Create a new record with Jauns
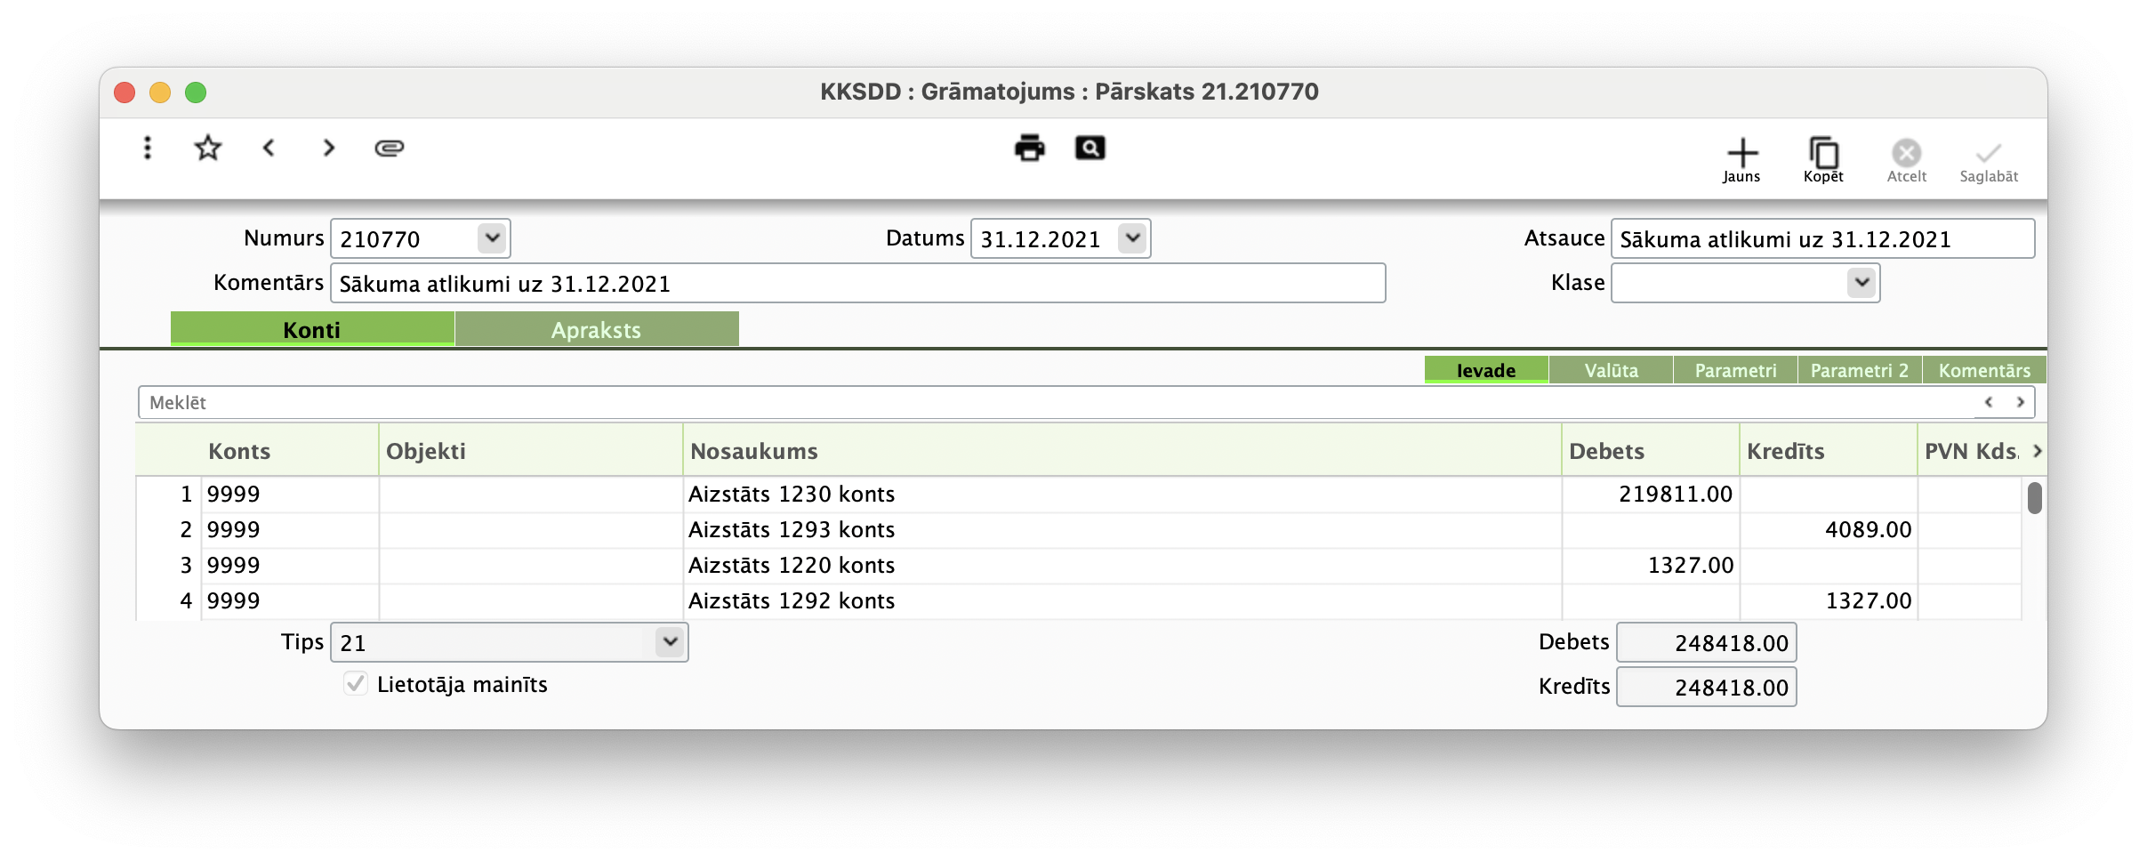 coord(1741,158)
